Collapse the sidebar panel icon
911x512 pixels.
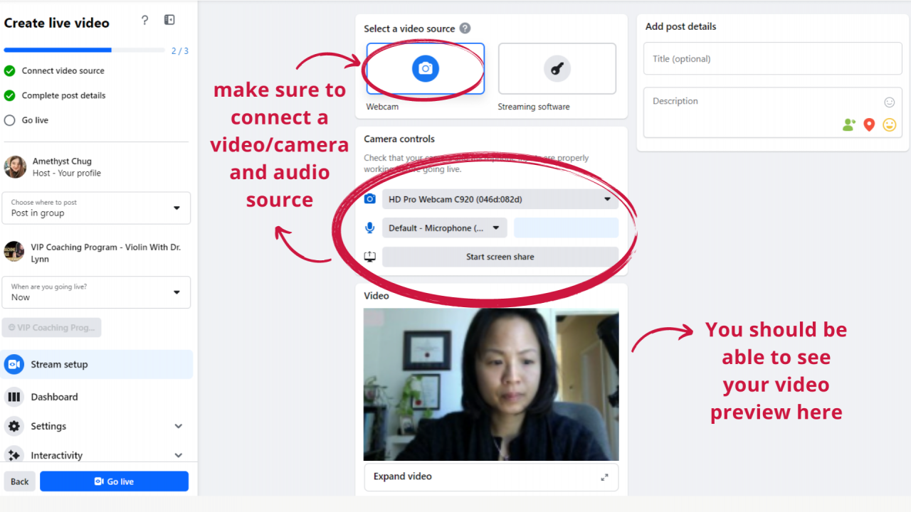(169, 20)
